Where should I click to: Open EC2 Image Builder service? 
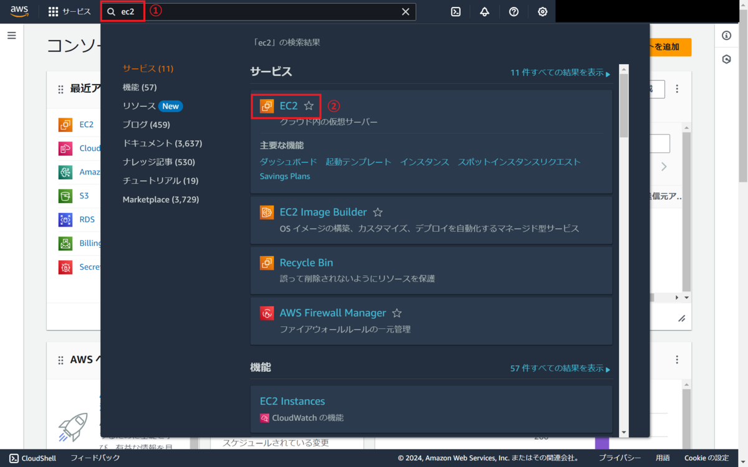click(323, 212)
